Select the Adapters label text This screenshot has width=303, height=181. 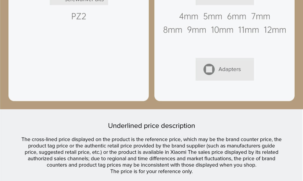229,69
